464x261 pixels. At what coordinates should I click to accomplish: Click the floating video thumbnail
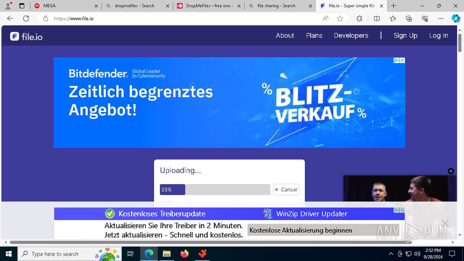tap(399, 189)
